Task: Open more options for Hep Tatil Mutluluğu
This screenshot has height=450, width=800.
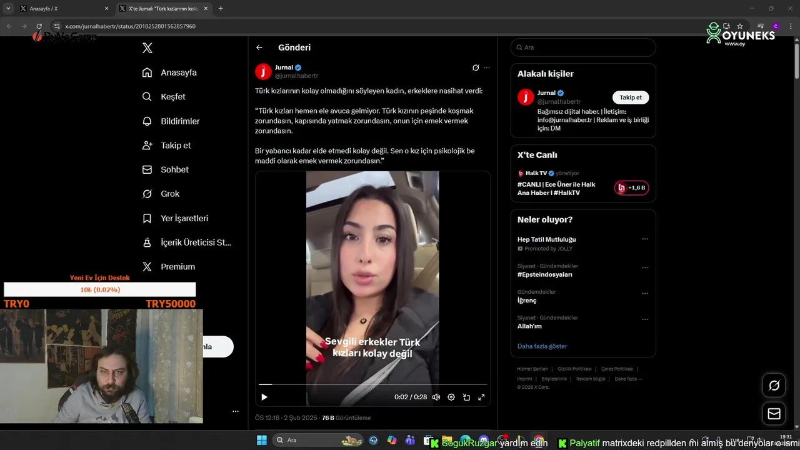Action: 645,239
